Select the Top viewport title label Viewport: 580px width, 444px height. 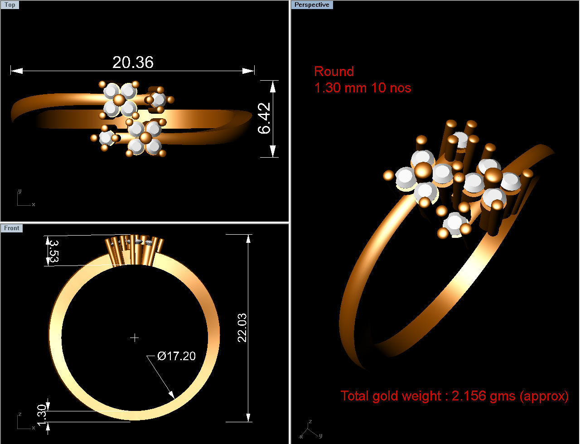[10, 5]
